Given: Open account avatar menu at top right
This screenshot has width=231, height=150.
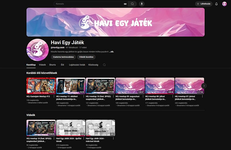Looking at the screenshot, I should 224,4.
